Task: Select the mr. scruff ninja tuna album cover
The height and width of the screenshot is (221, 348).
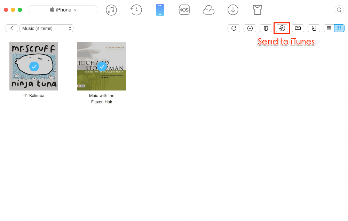Action: [x=34, y=66]
